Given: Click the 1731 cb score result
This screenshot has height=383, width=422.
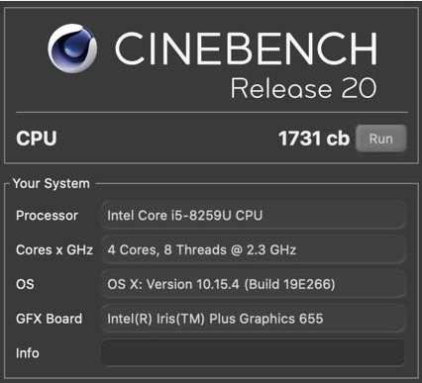Looking at the screenshot, I should 314,139.
